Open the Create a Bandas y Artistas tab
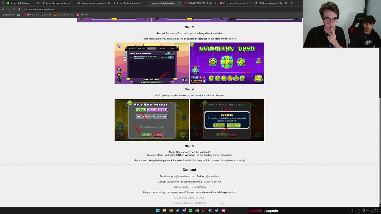381x214 pixels. pyautogui.click(x=58, y=3)
